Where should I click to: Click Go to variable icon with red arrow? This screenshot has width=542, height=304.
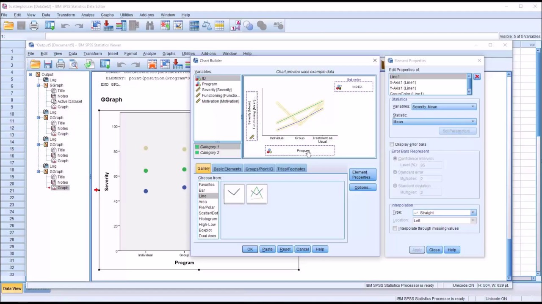108,26
